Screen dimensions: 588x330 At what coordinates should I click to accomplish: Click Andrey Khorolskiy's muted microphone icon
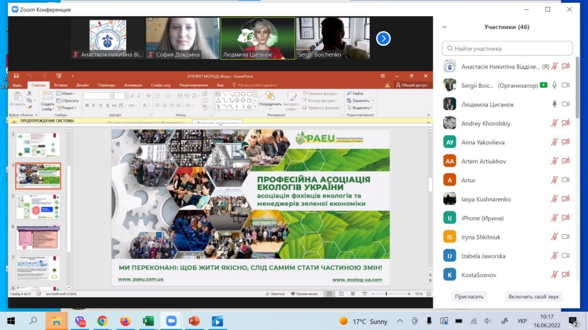tap(554, 123)
